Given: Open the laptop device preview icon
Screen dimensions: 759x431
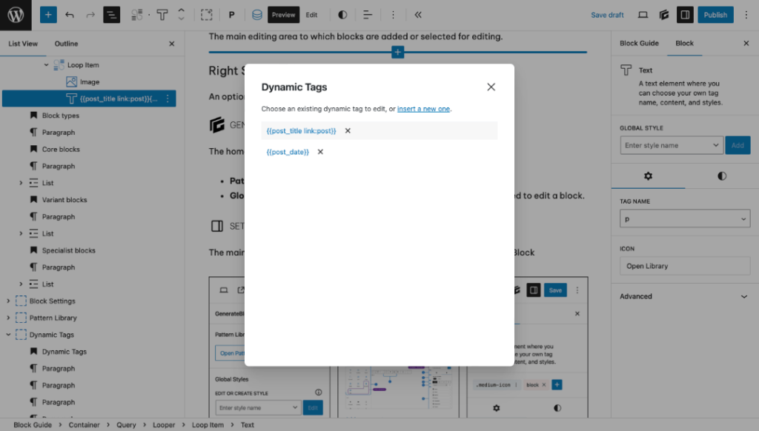Looking at the screenshot, I should [x=643, y=15].
